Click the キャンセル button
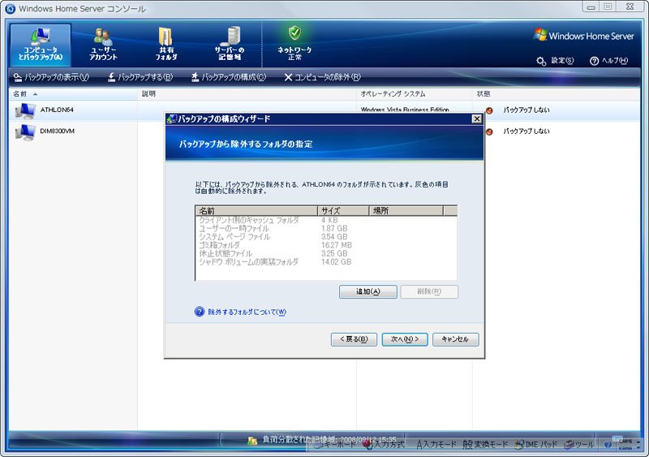The width and height of the screenshot is (649, 457). tap(455, 339)
